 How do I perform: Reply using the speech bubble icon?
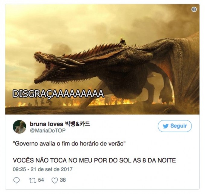[17, 180]
